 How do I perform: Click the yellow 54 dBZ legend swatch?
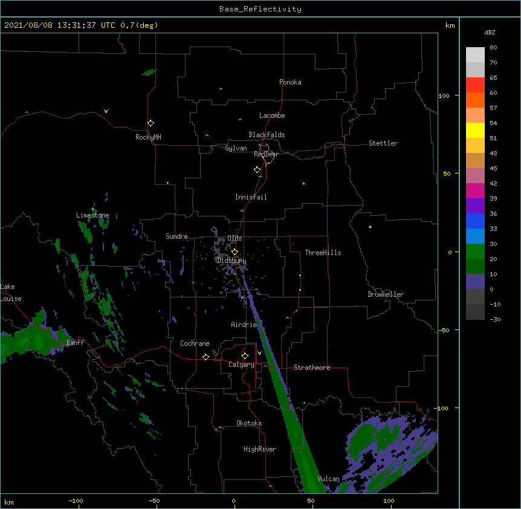tap(475, 130)
